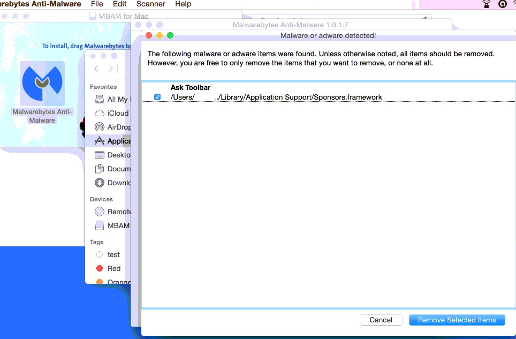Select the Ask Toolbar heading
Screen dimensions: 516x339
(190, 87)
